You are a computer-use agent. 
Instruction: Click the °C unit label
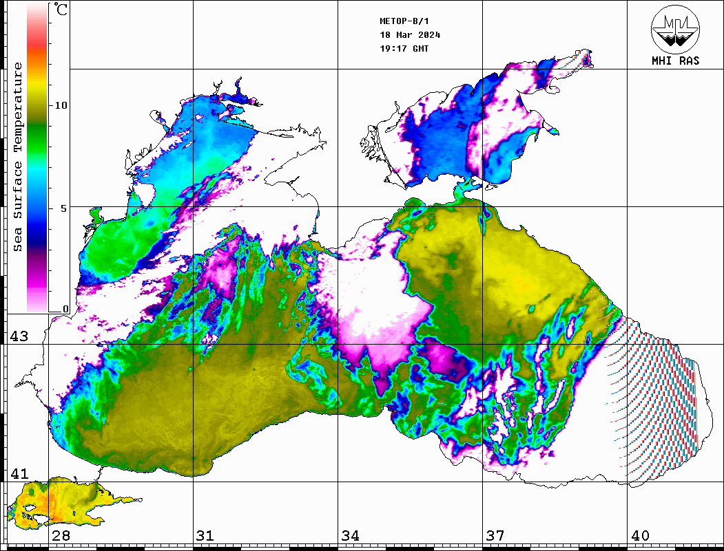point(61,9)
